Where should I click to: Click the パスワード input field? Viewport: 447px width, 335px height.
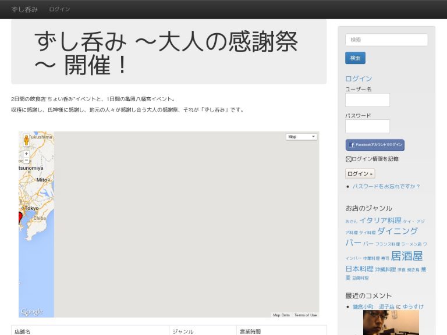coord(367,126)
